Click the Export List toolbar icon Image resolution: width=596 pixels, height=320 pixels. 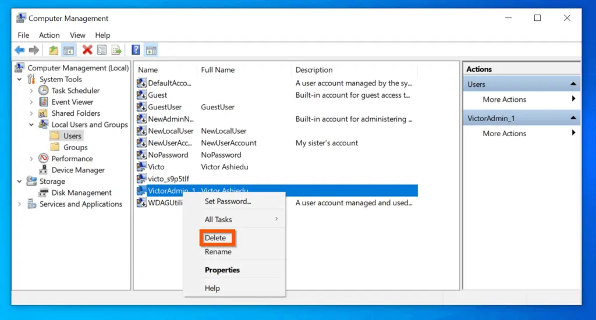point(116,50)
